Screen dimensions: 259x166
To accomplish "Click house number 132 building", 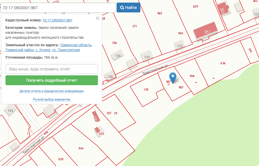I will point(180,46).
